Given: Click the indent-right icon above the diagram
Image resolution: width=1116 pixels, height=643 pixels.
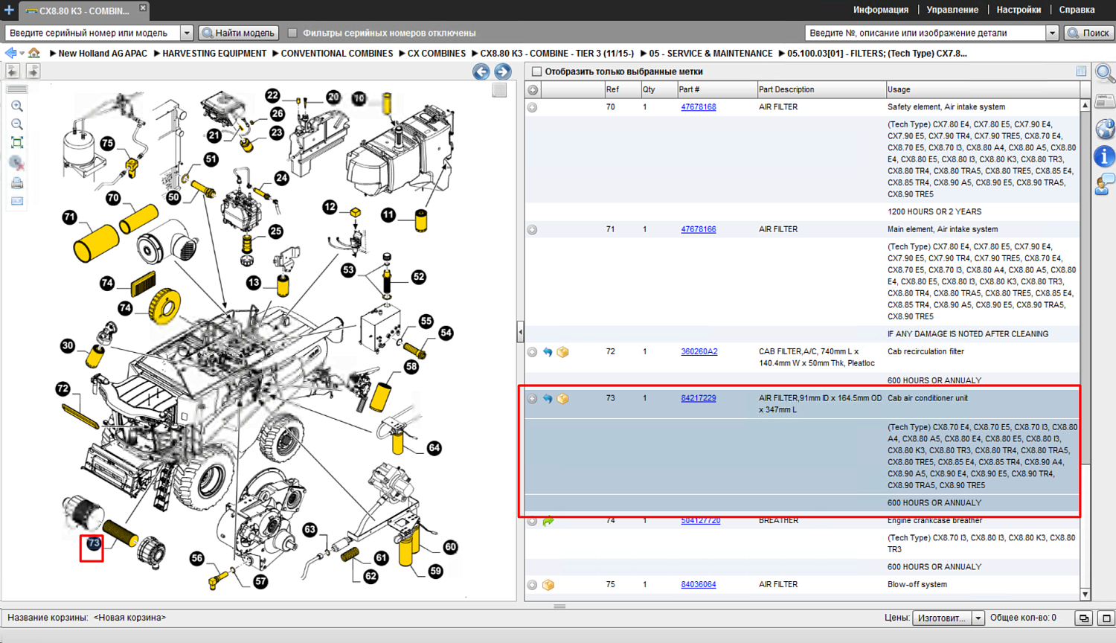Looking at the screenshot, I should 33,71.
